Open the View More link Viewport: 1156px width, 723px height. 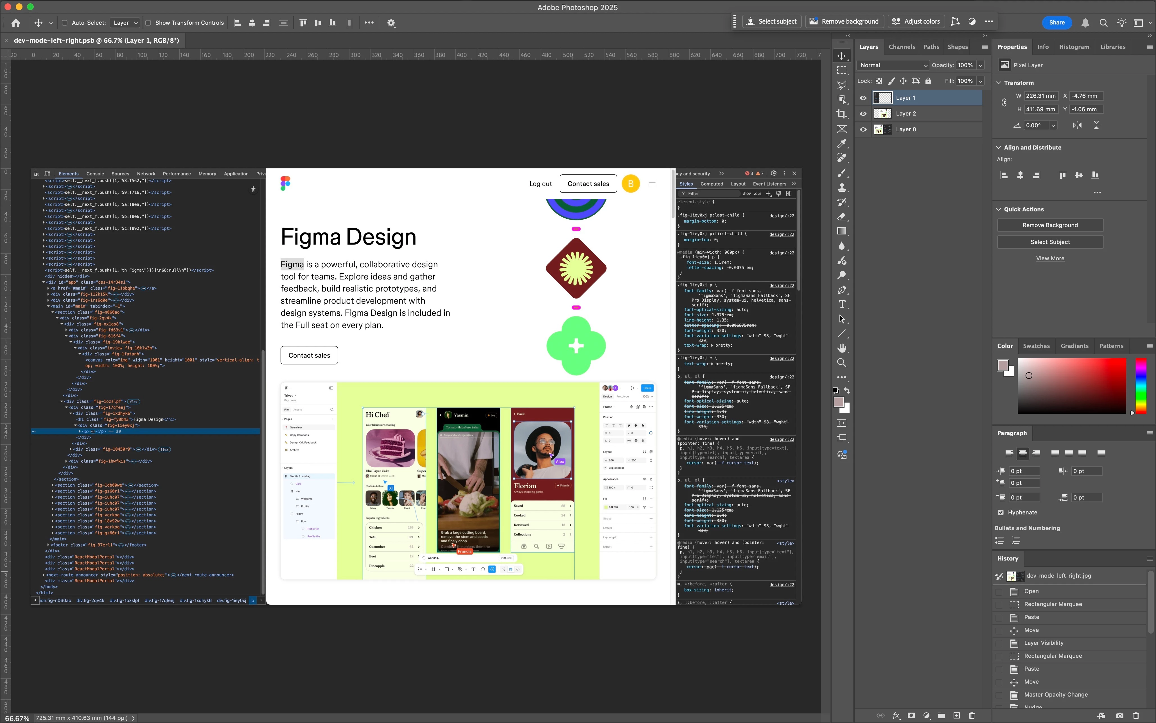click(1050, 258)
